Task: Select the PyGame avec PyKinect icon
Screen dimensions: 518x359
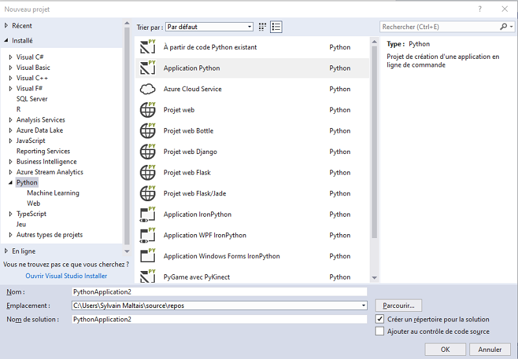Action: pos(148,277)
